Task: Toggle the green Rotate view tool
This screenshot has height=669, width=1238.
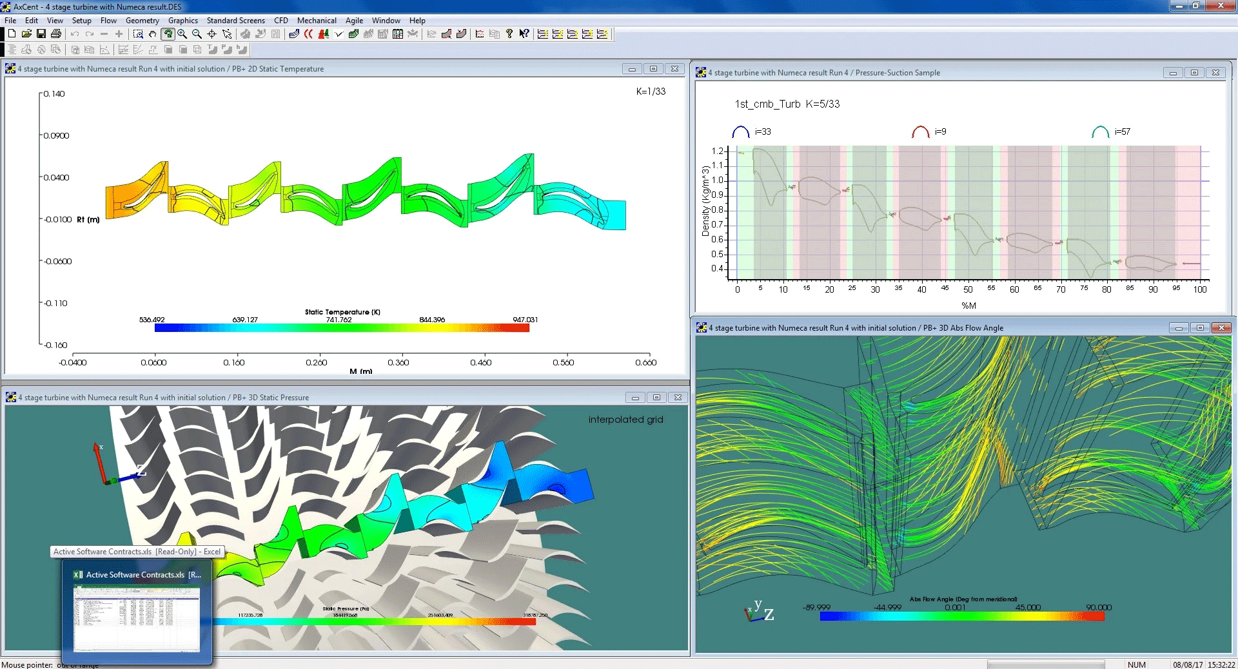Action: (168, 34)
